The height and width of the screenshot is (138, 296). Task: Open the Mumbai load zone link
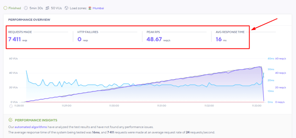[x=98, y=8]
